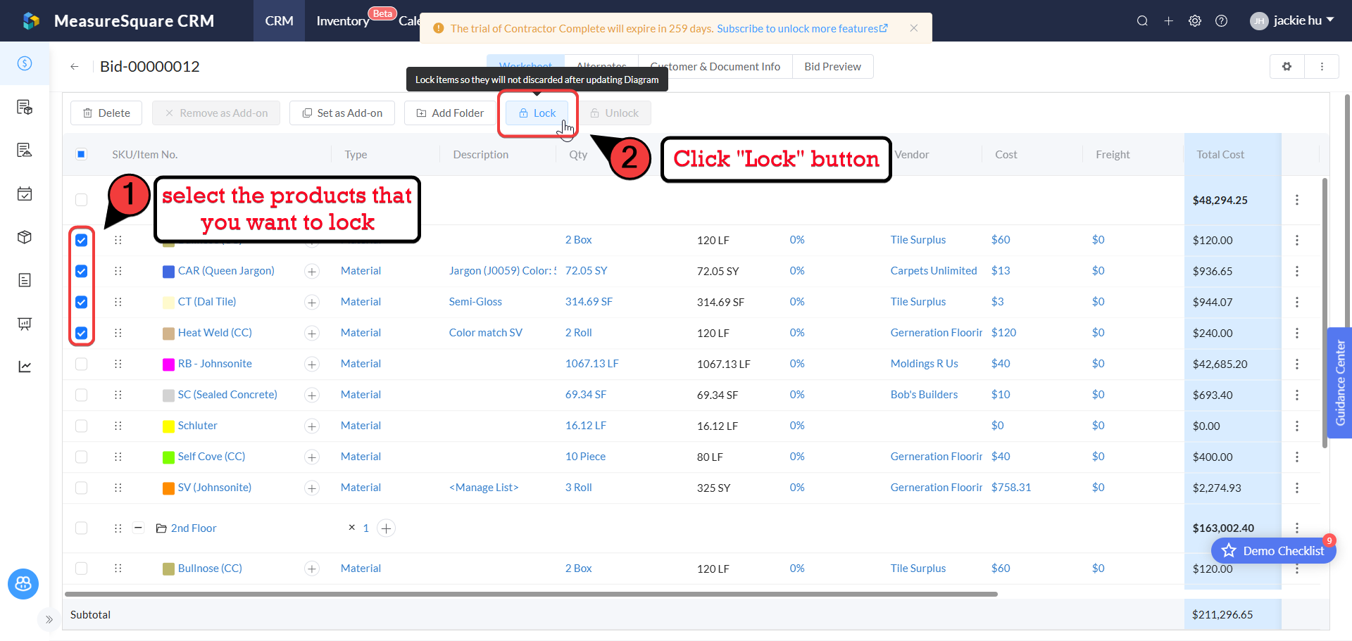
Task: Collapse the 2nd Floor folder
Action: 139,528
